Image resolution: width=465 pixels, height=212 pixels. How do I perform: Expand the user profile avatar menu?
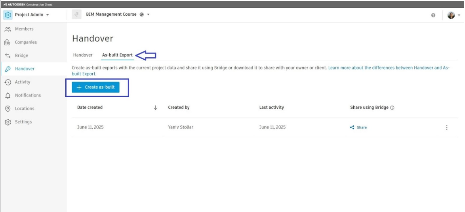coord(453,15)
